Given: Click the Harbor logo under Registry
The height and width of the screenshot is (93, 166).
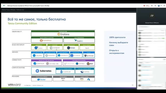Looking at the screenshot, I should pos(55,48).
